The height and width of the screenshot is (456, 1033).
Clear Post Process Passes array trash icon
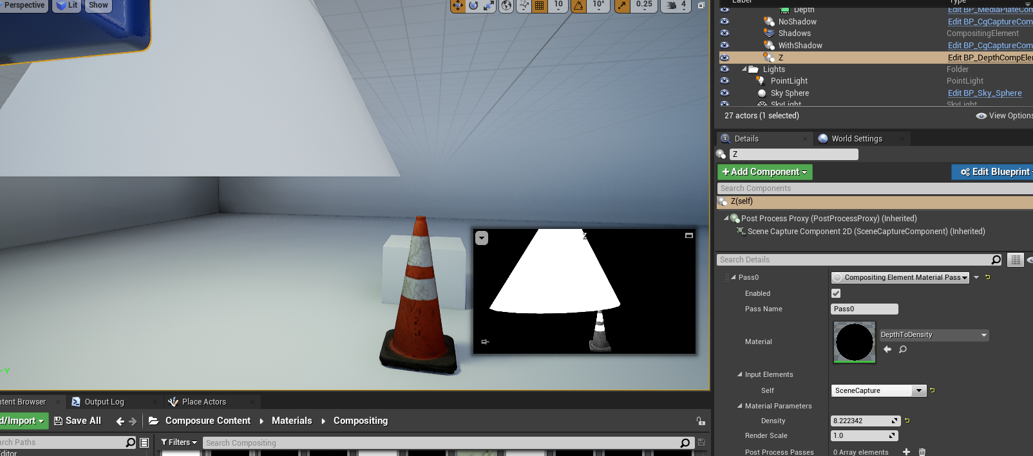point(922,452)
